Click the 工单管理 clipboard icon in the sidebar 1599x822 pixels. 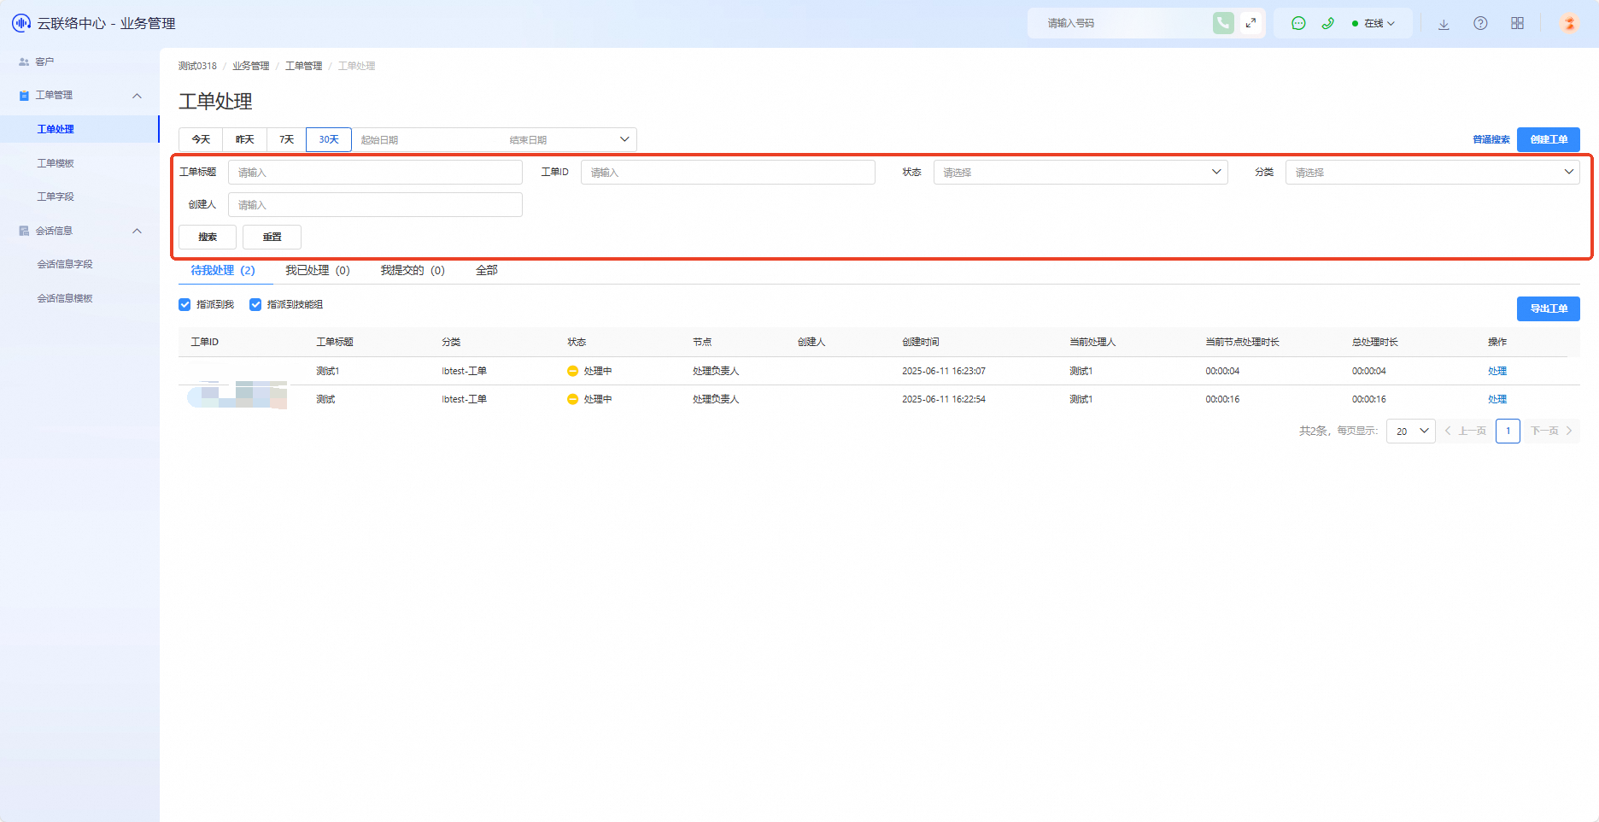point(24,96)
